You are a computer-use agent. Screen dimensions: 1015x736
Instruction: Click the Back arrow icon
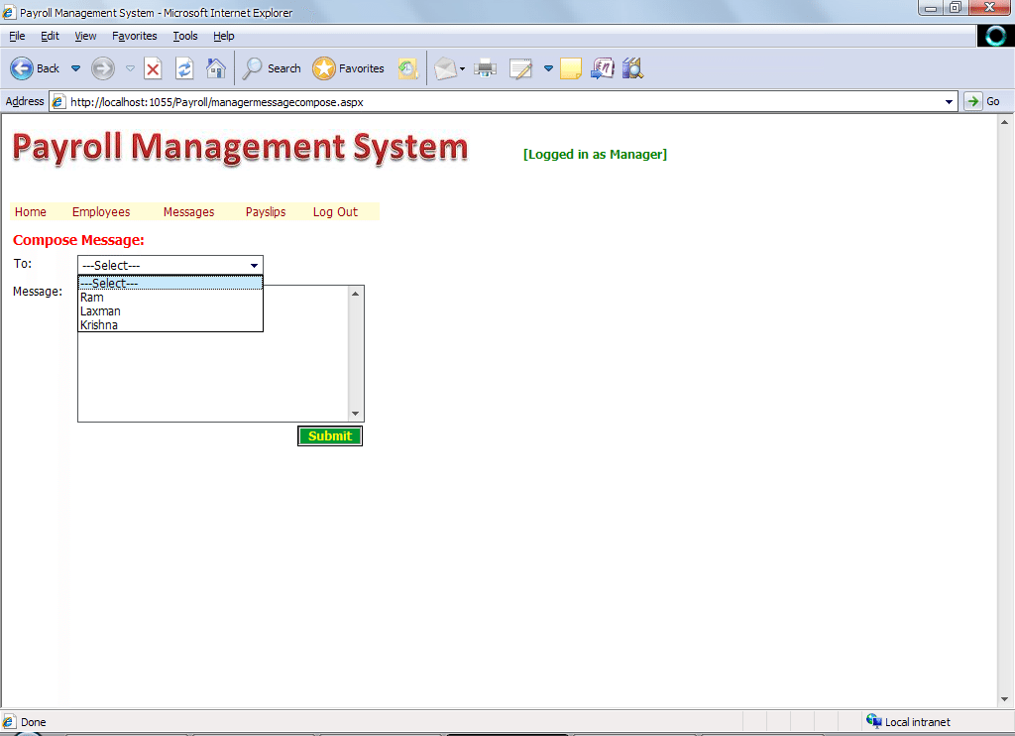tap(23, 68)
